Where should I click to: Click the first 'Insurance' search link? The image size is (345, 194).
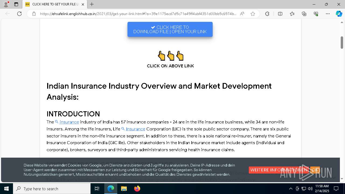point(69,122)
